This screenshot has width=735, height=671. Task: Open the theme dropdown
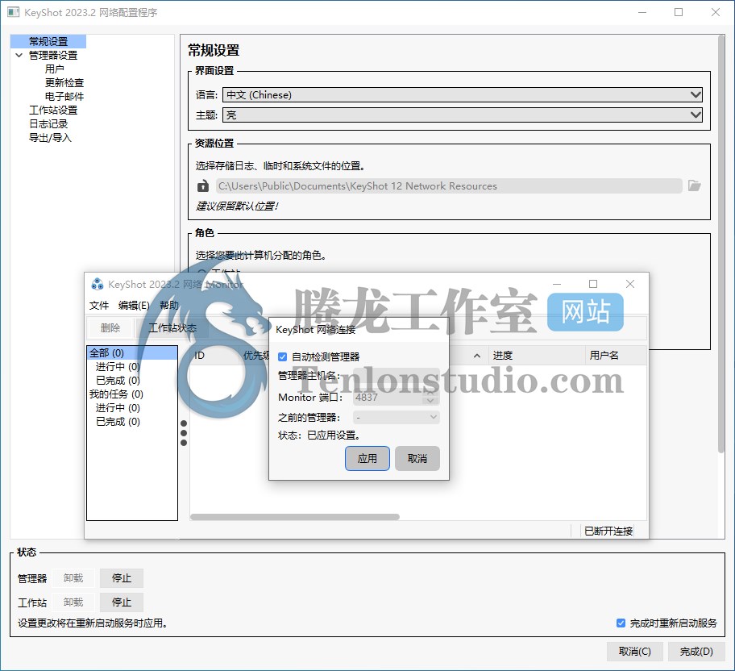point(462,115)
